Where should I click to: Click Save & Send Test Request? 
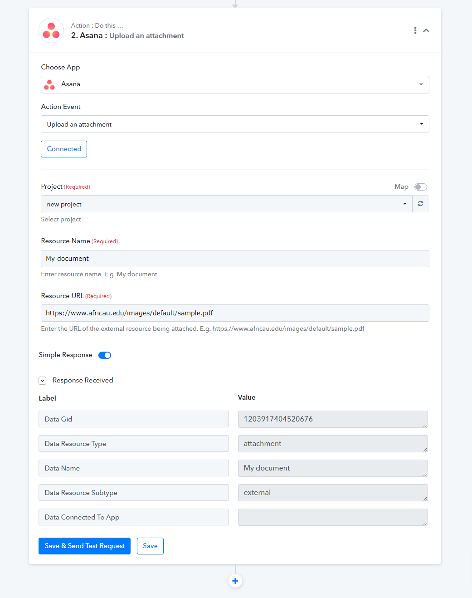click(84, 546)
